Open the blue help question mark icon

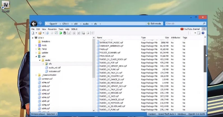click(203, 33)
